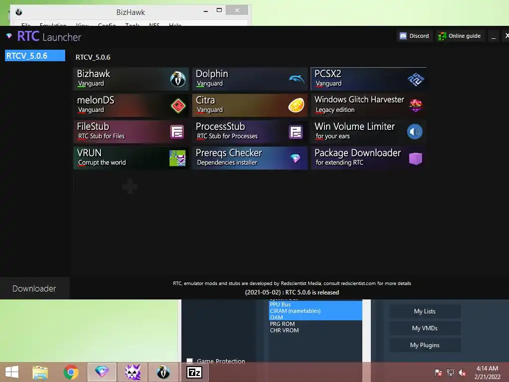Screen dimensions: 509x382
Task: Click the Windows Glitch Harvester icon
Action: point(416,105)
